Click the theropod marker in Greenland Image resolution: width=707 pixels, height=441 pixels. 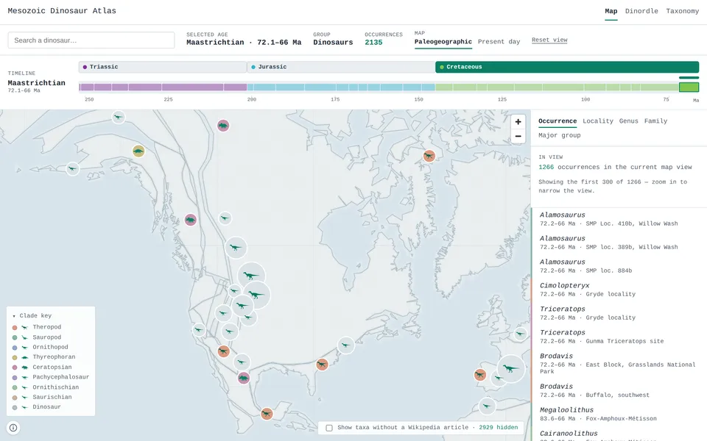[429, 156]
